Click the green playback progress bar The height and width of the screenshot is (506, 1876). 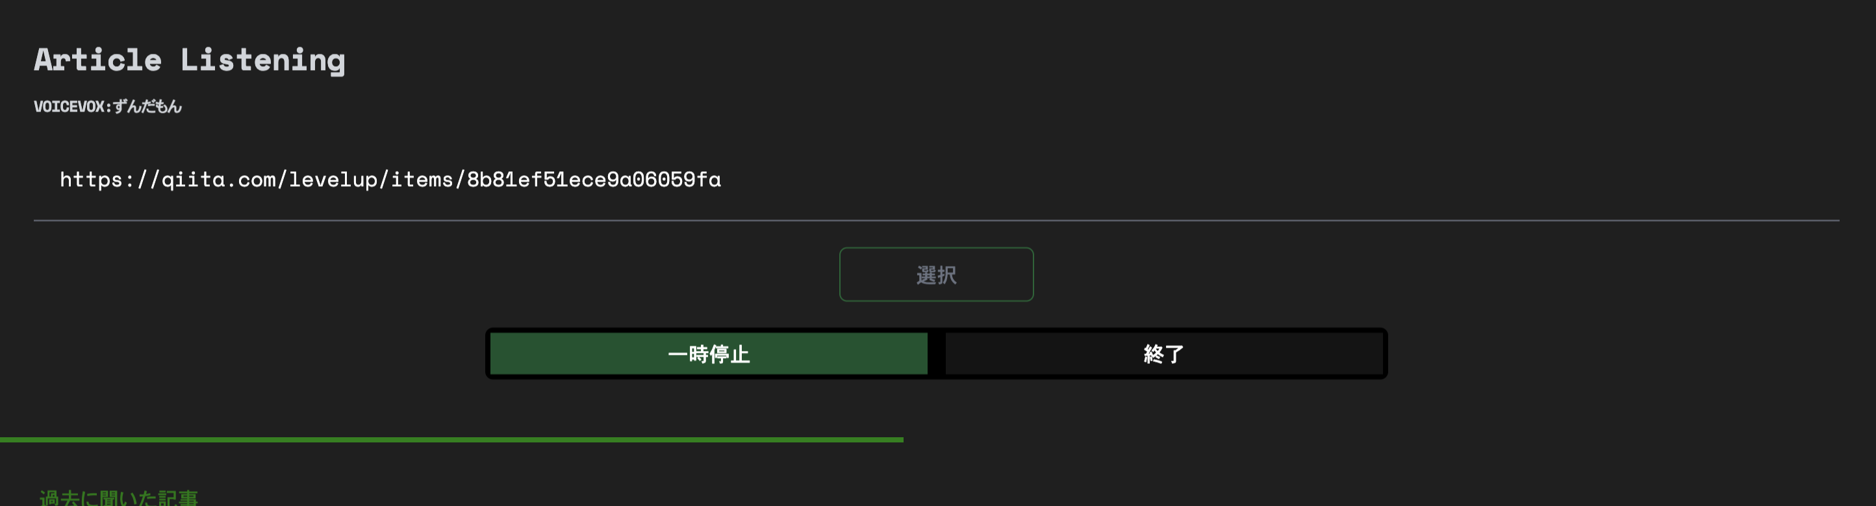[x=451, y=440]
